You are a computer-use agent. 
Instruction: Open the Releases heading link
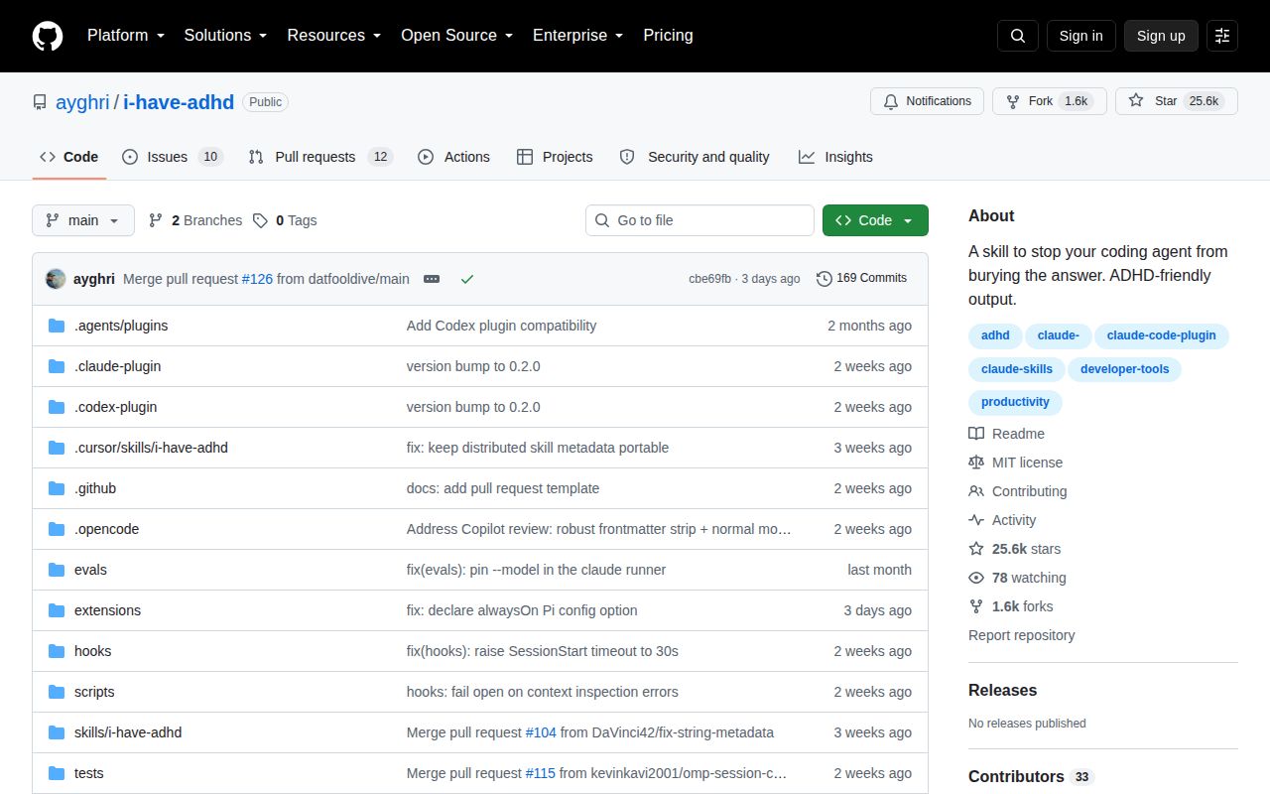tap(1002, 691)
